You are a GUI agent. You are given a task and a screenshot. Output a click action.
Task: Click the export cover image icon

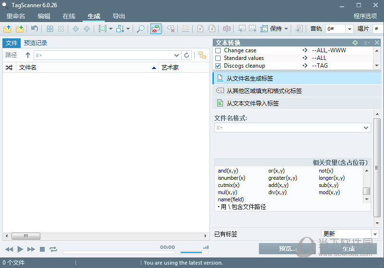pyautogui.click(x=252, y=29)
